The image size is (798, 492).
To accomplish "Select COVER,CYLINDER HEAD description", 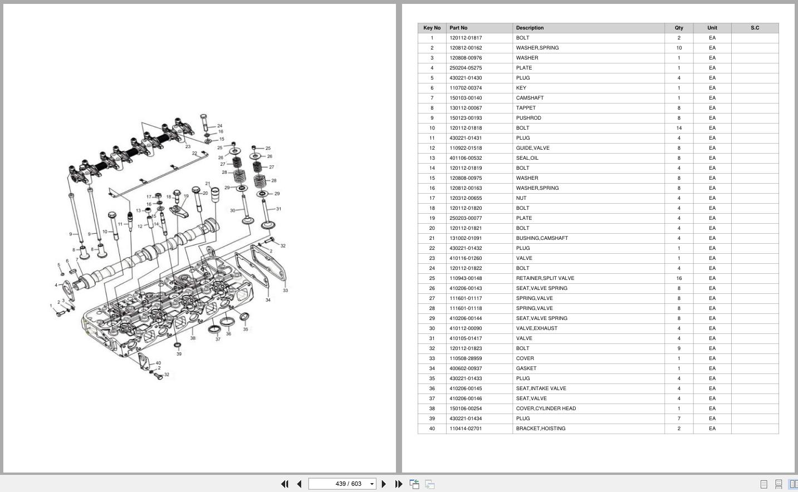I will [546, 409].
